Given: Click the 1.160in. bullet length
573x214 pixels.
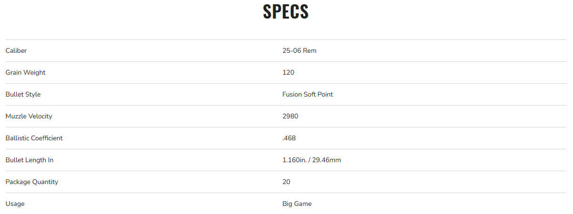Looking at the screenshot, I should [295, 160].
